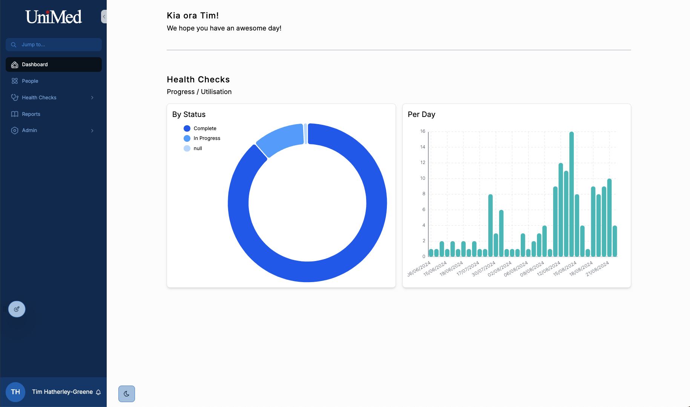Click the Kia ora Tim! greeting

[x=193, y=15]
